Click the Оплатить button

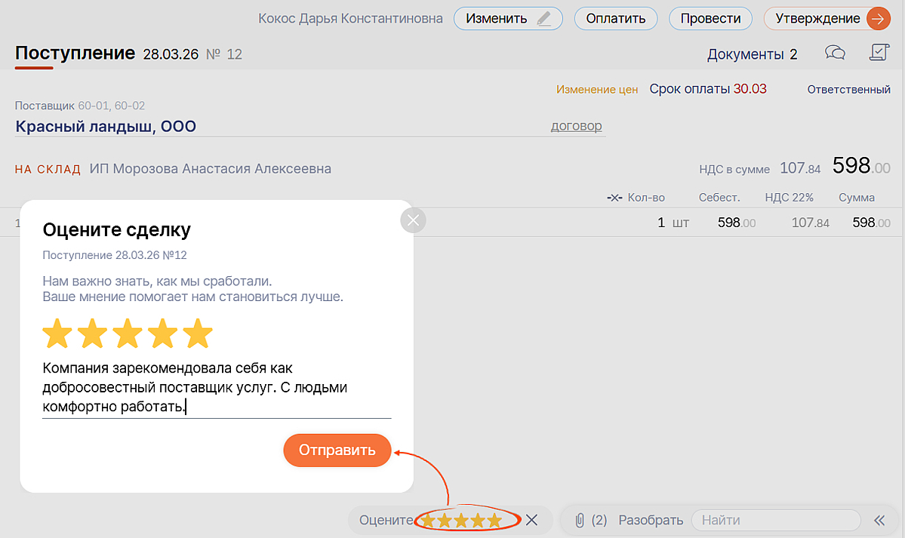point(615,19)
